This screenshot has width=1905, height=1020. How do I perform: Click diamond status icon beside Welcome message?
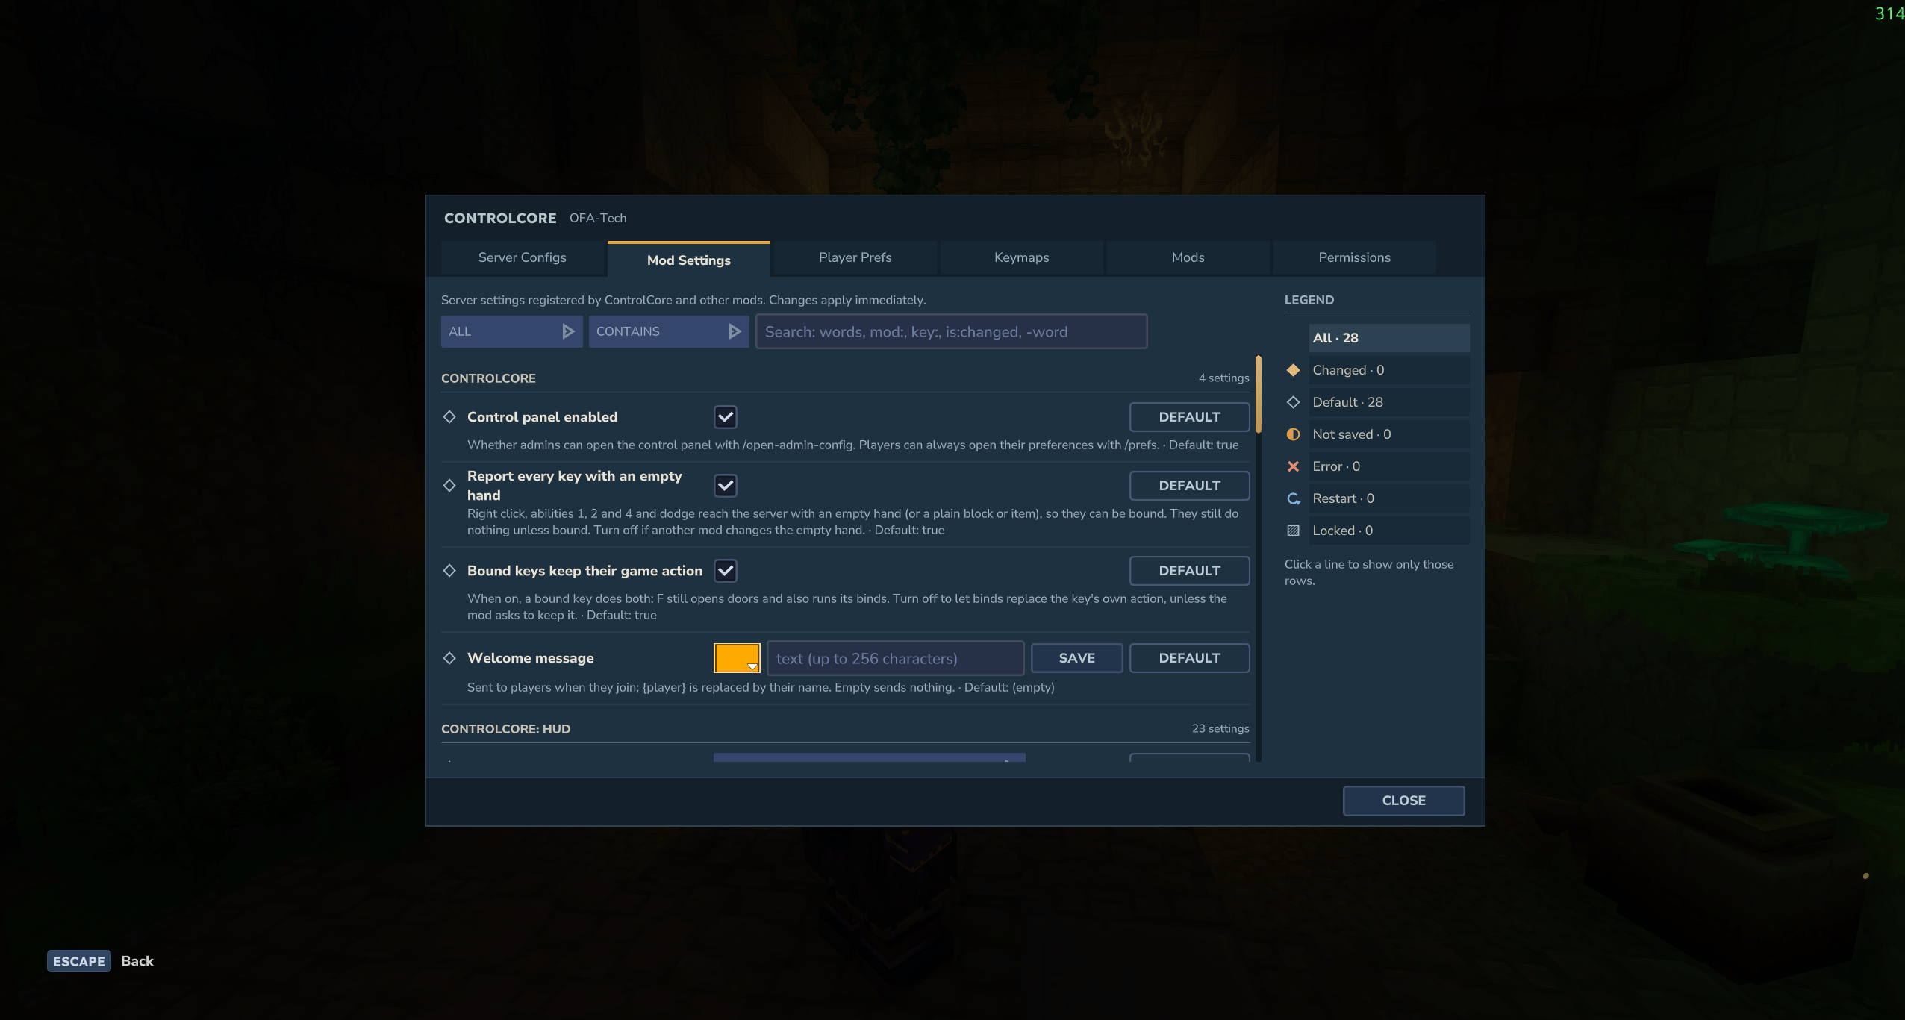point(449,658)
